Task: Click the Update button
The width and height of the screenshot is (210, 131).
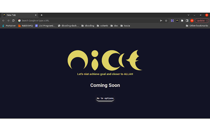Action: [x=200, y=21]
